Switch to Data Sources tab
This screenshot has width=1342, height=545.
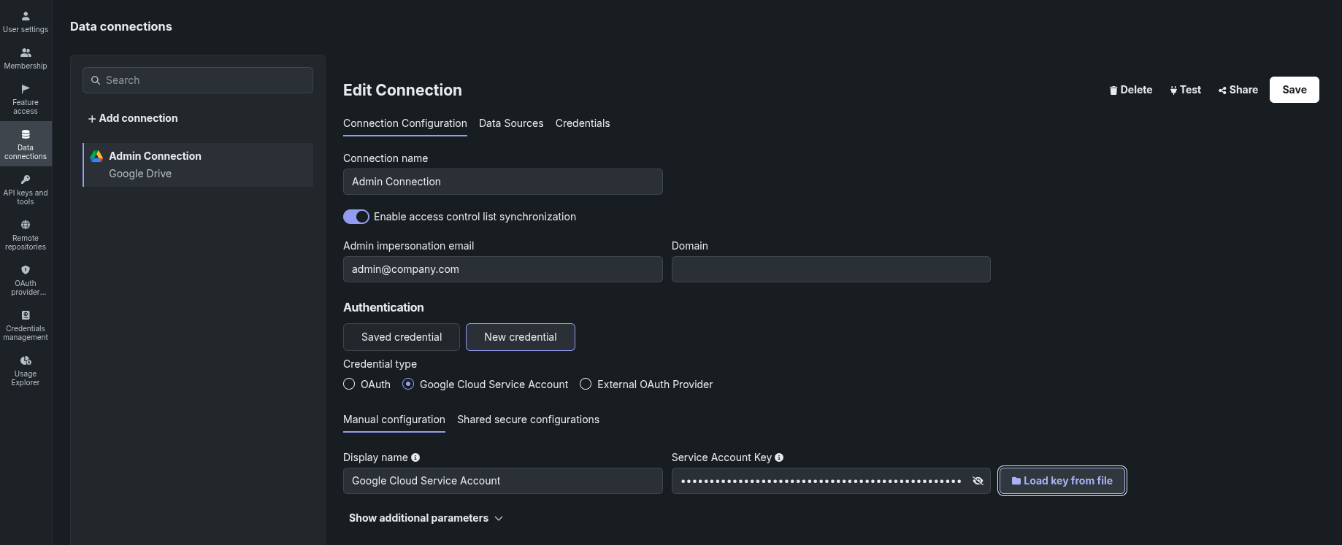point(511,123)
